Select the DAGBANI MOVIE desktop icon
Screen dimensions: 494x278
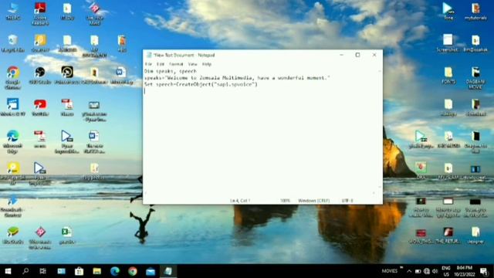[475, 77]
